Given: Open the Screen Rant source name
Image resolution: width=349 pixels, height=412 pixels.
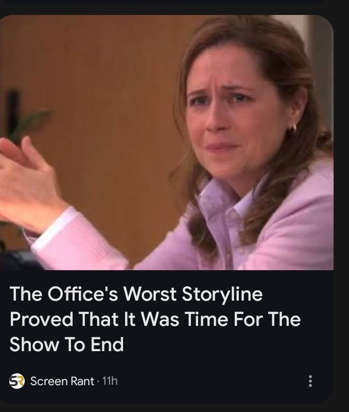Looking at the screenshot, I should coord(62,381).
